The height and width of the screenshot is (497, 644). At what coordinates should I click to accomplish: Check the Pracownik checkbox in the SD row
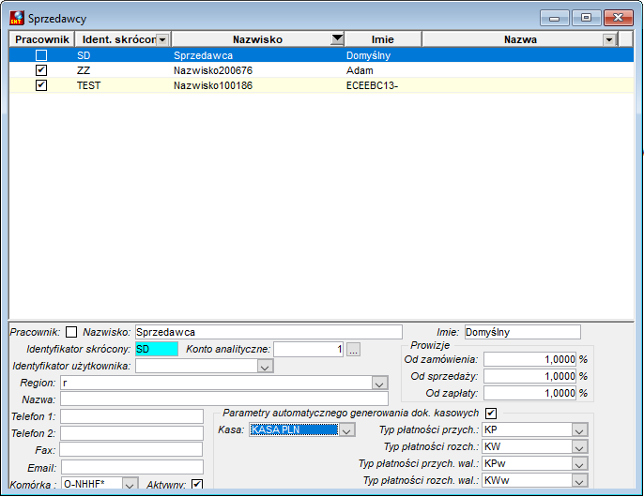41,55
